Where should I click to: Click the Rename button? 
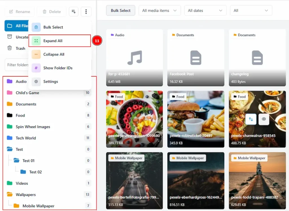coord(19,12)
